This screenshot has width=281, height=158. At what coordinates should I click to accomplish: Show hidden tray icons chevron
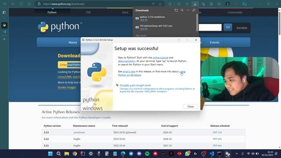(x=237, y=154)
